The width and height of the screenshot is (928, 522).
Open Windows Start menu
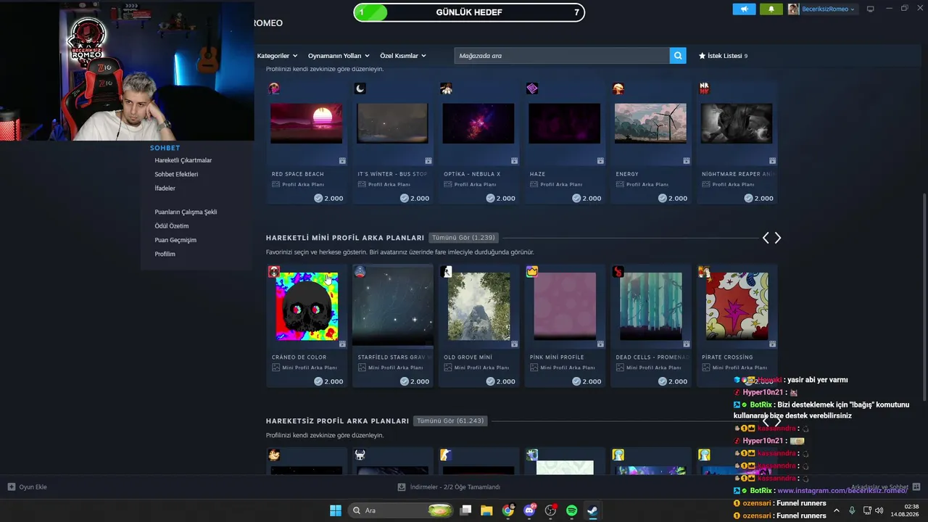point(336,510)
